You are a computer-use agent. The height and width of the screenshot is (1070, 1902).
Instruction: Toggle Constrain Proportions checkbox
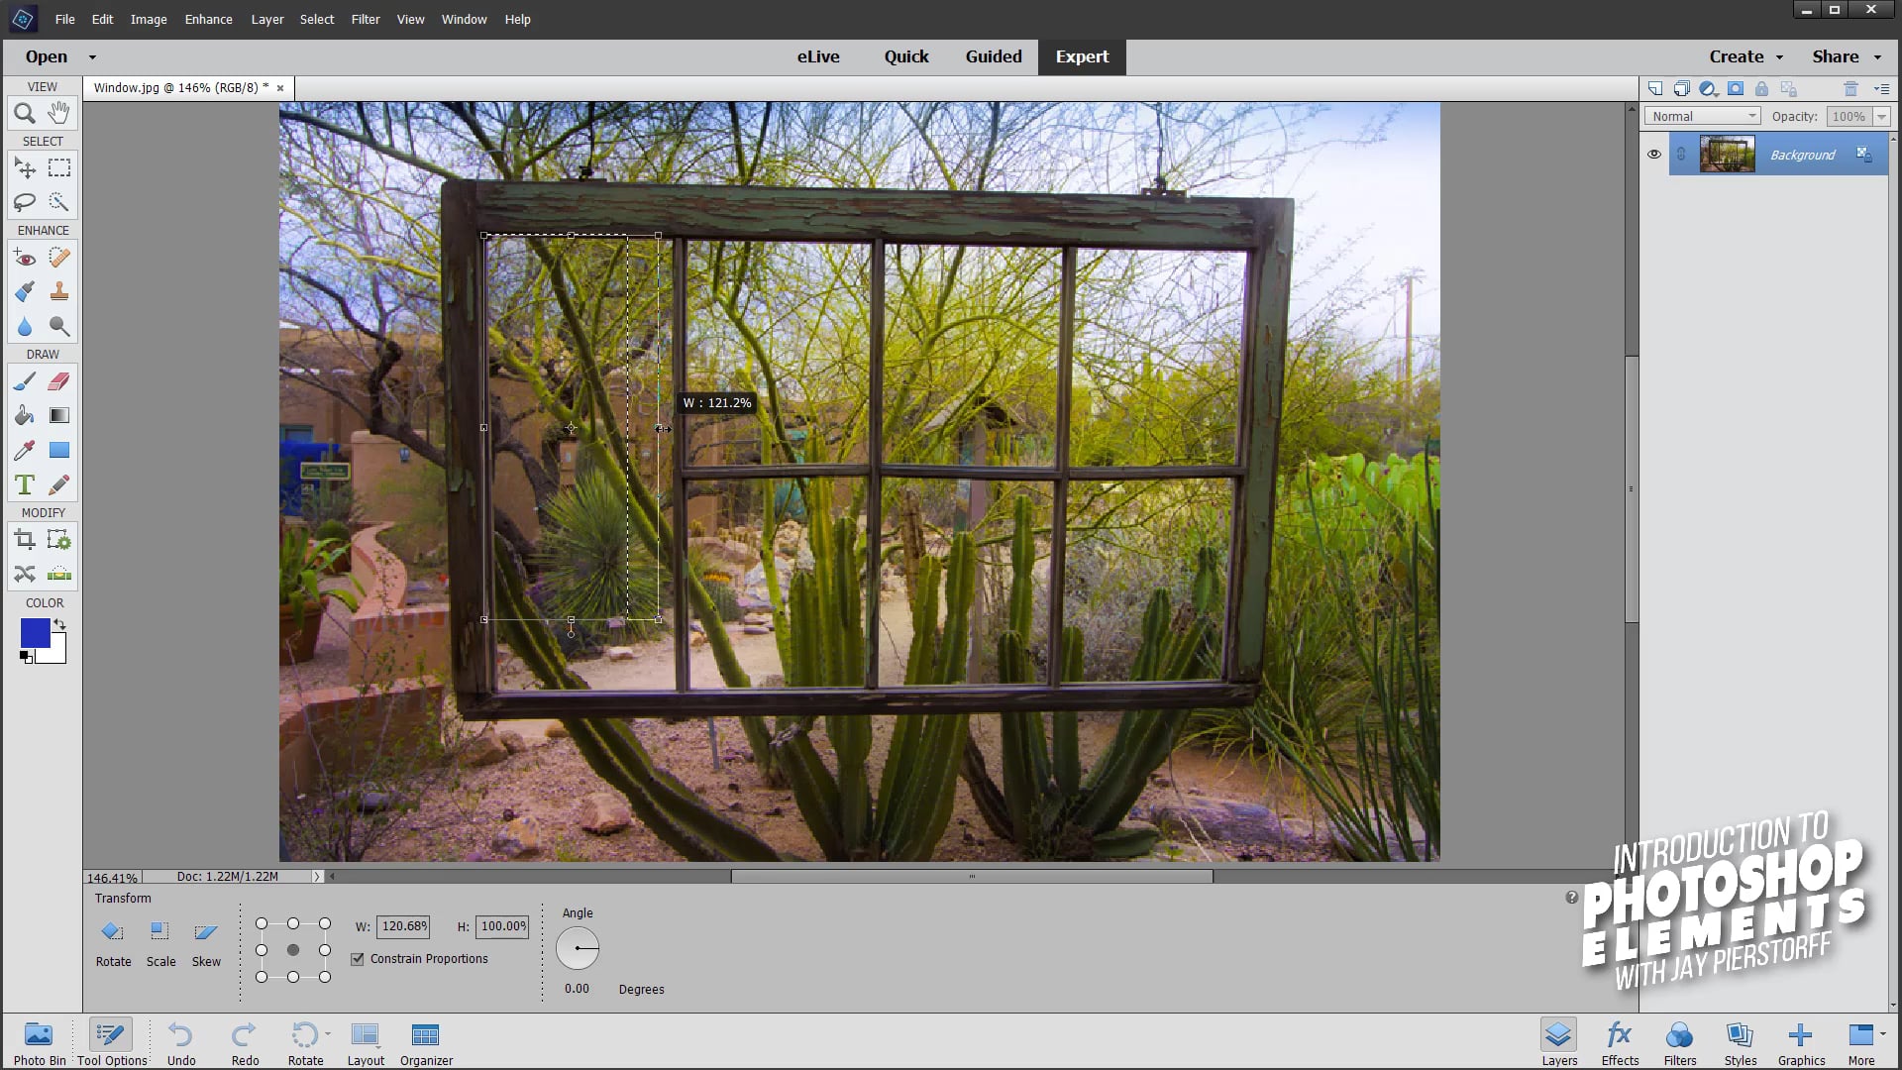tap(358, 959)
